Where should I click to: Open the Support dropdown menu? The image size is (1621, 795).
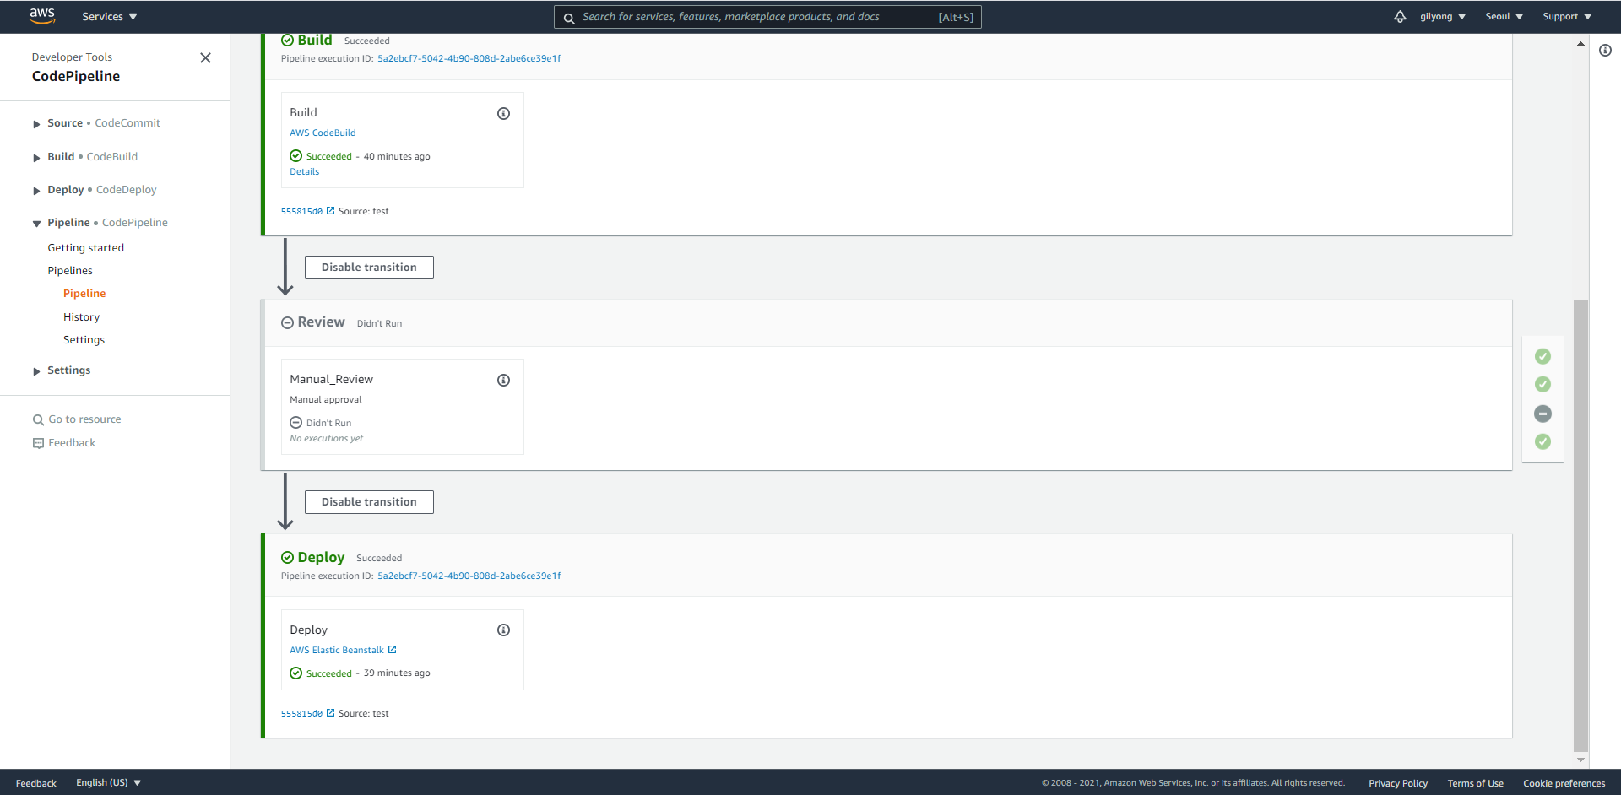click(x=1566, y=17)
